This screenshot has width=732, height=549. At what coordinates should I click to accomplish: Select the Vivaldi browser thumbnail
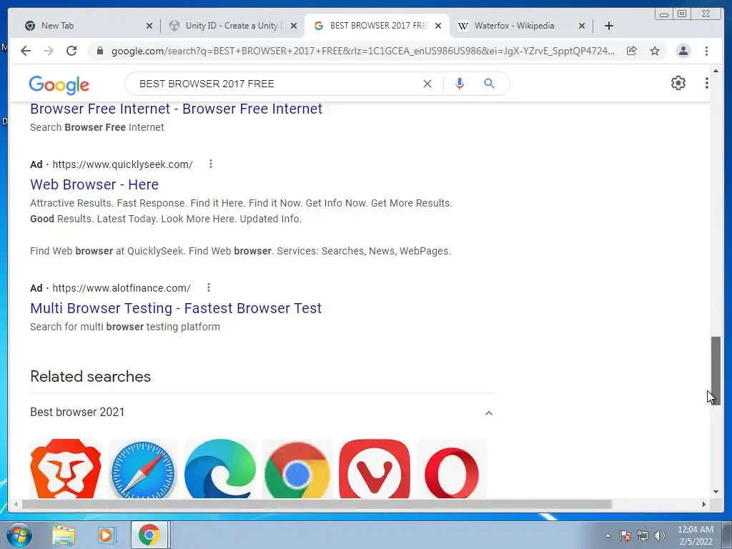(375, 468)
